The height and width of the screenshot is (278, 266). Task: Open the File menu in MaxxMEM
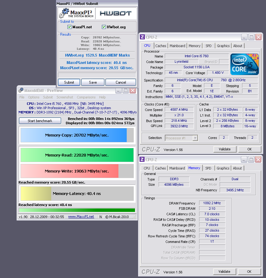pyautogui.click(x=22, y=97)
